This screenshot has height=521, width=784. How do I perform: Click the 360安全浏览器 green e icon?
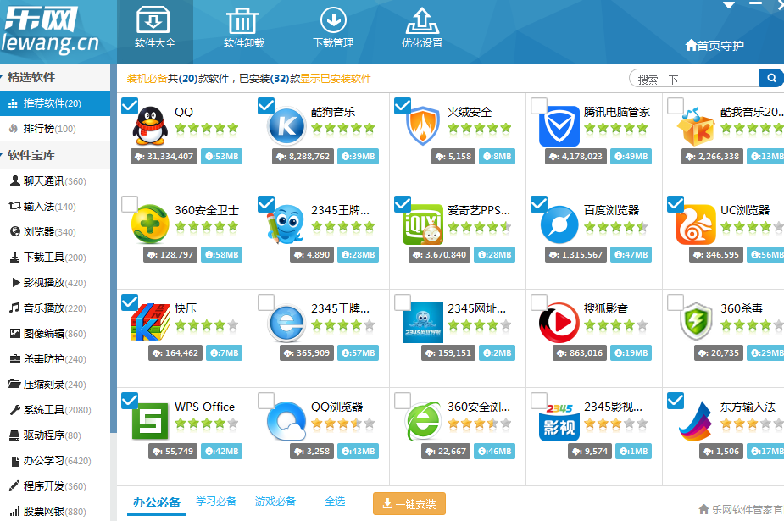click(423, 420)
